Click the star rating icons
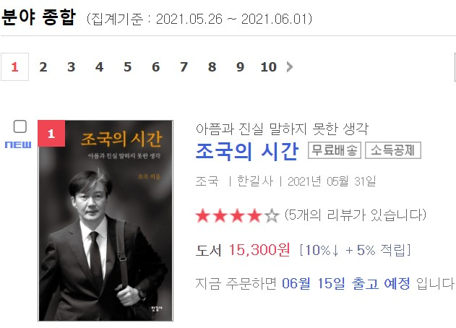This screenshot has width=456, height=328. click(x=237, y=216)
